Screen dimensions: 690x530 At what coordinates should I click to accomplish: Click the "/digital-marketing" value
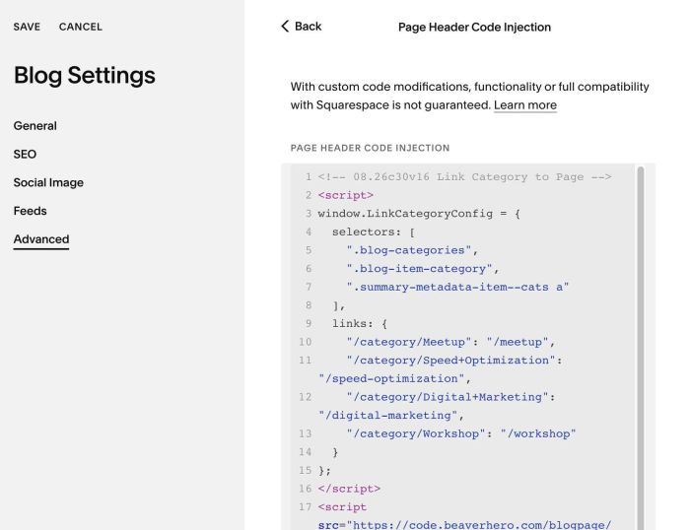coord(387,416)
